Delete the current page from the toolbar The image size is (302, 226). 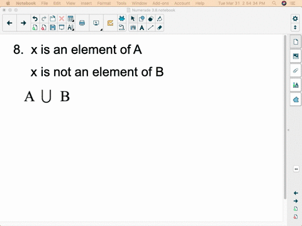click(x=44, y=28)
